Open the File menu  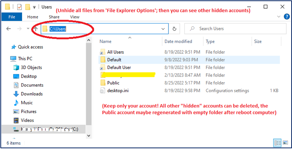tap(12, 17)
